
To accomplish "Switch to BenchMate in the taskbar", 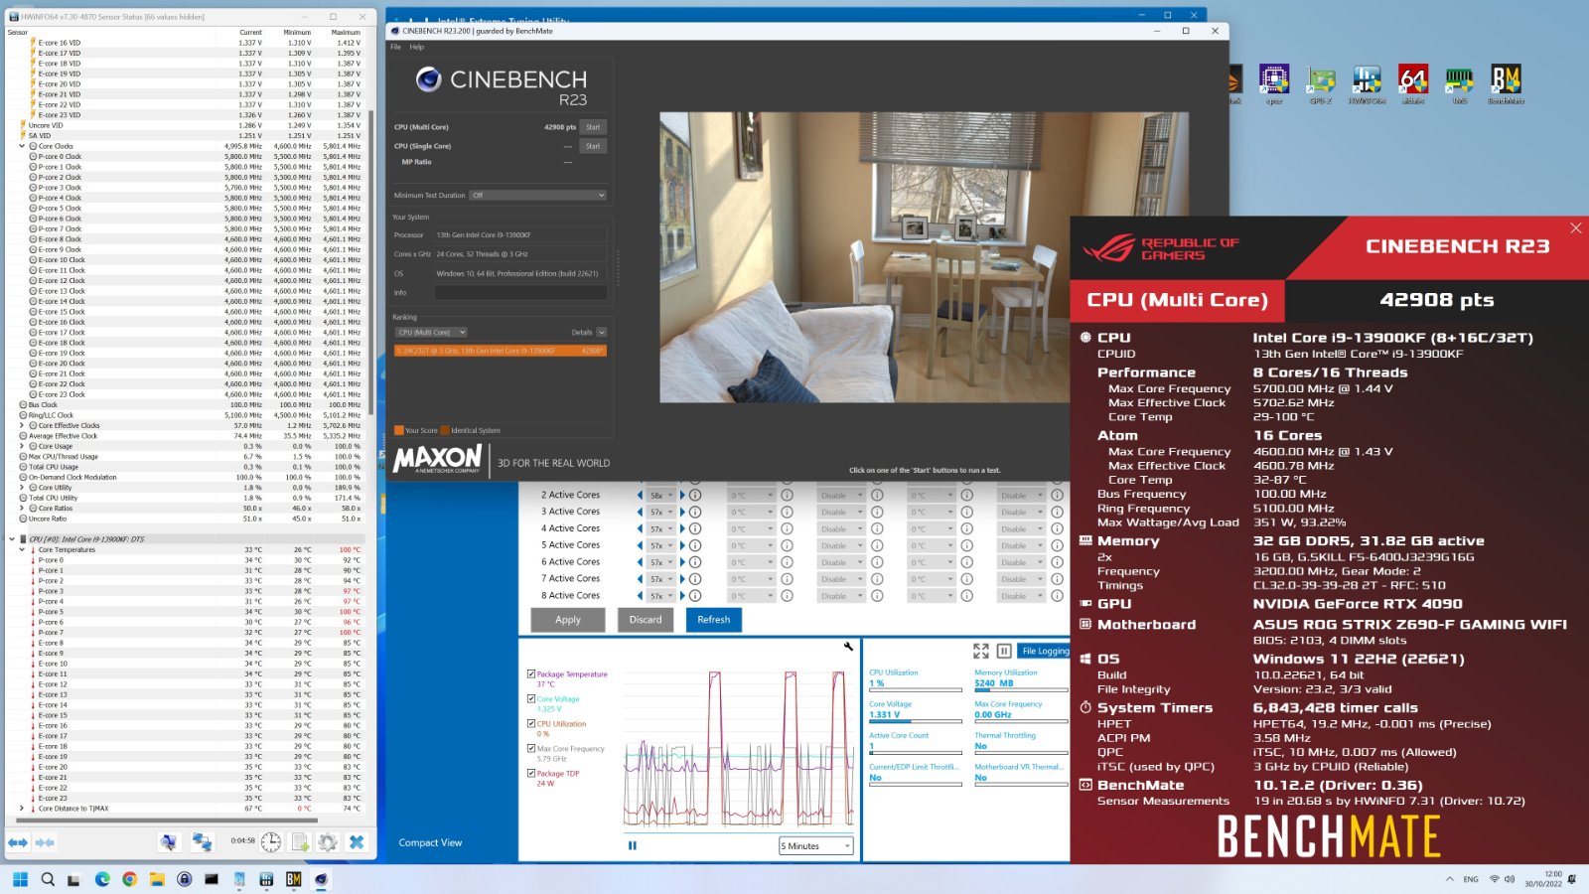I will pyautogui.click(x=293, y=879).
